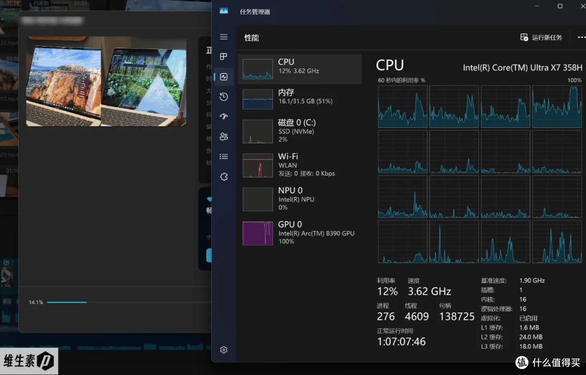Click the 276 process count

coord(386,317)
